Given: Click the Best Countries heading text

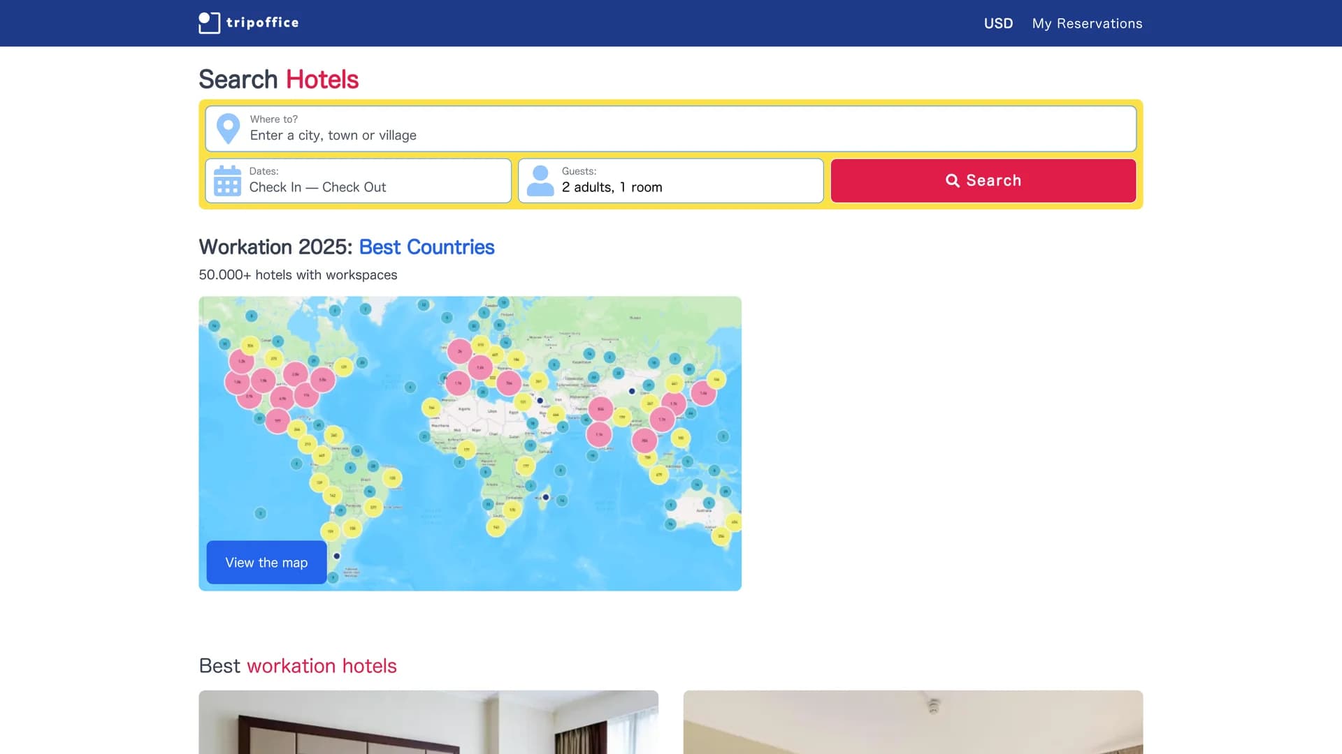Looking at the screenshot, I should (x=426, y=247).
